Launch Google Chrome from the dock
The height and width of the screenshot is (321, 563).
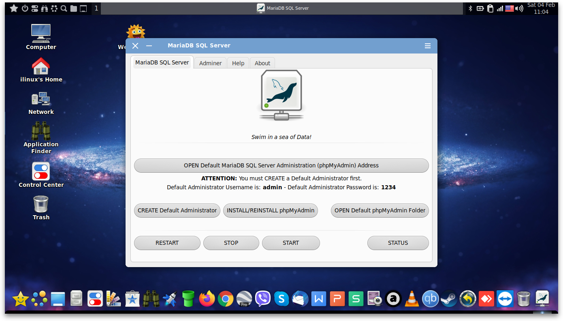pos(226,299)
